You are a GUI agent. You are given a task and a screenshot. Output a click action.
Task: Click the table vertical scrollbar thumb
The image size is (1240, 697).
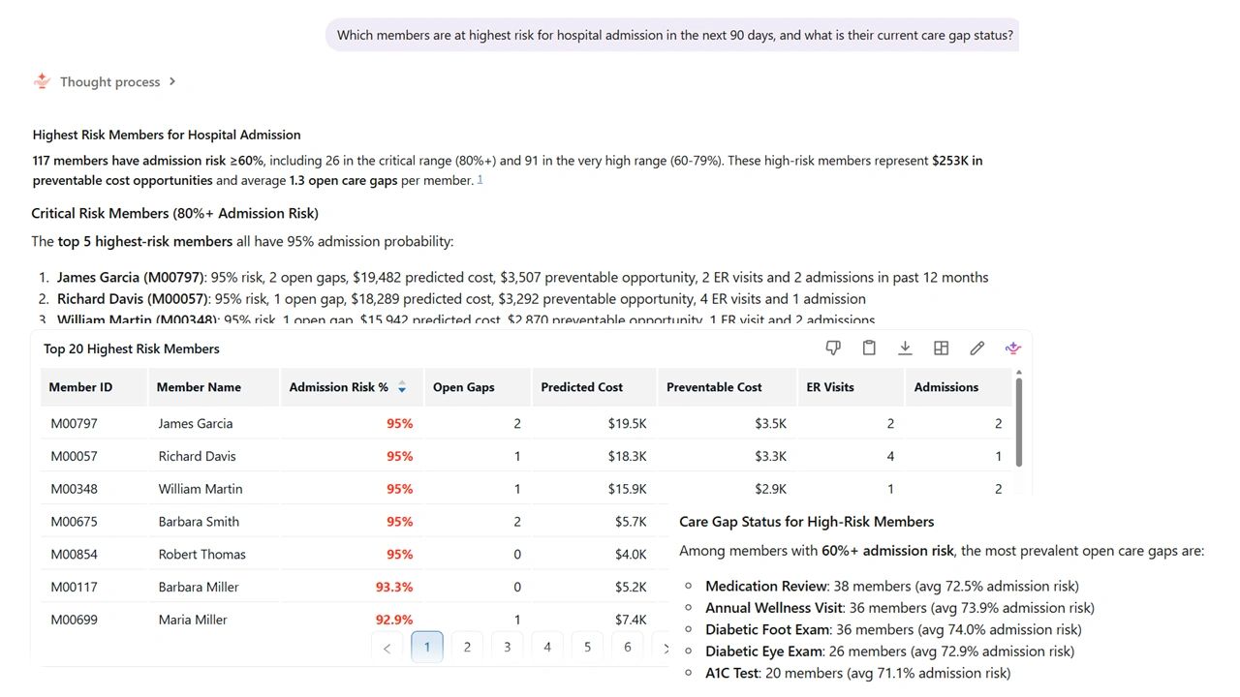point(1018,423)
